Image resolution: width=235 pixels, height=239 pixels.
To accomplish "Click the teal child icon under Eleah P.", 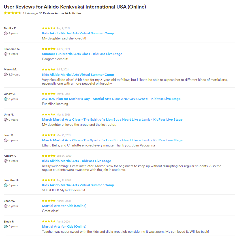I will (x=6, y=227).
